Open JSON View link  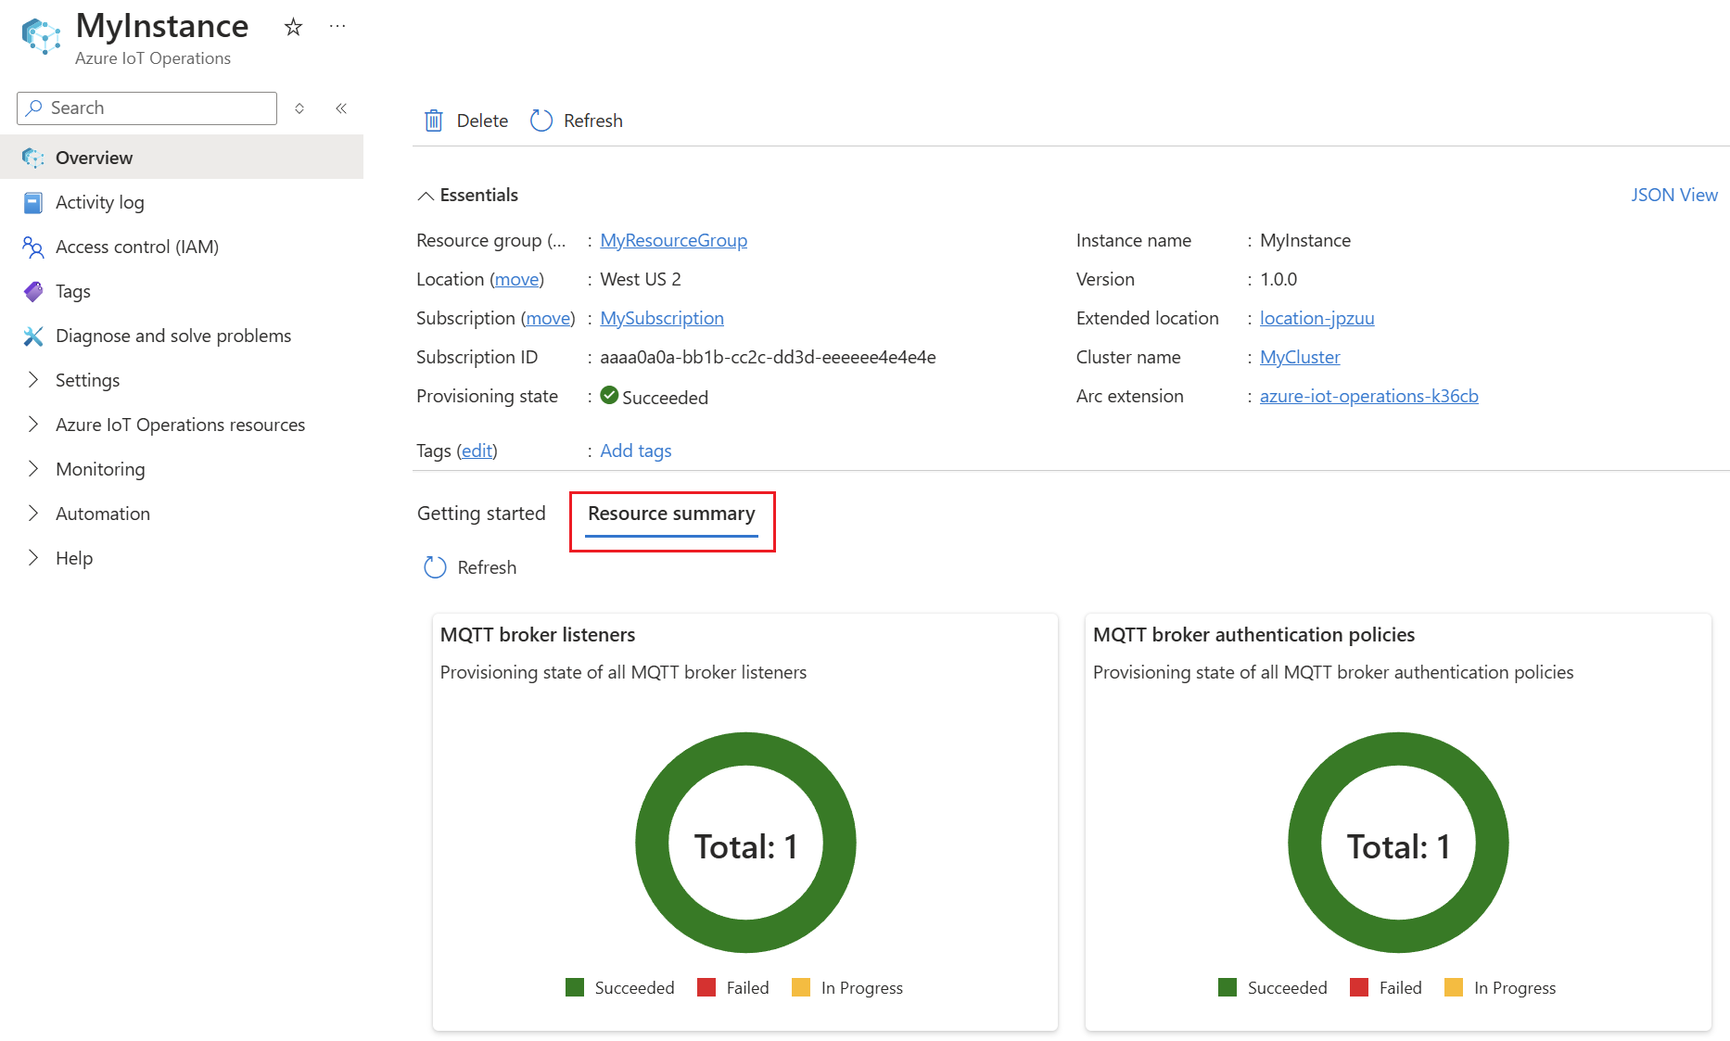pyautogui.click(x=1673, y=195)
